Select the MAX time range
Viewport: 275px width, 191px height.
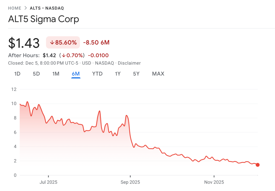tap(158, 74)
